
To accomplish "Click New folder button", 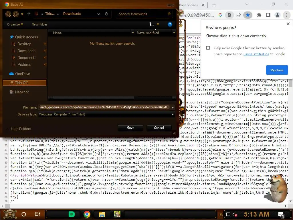I will 39,24.
